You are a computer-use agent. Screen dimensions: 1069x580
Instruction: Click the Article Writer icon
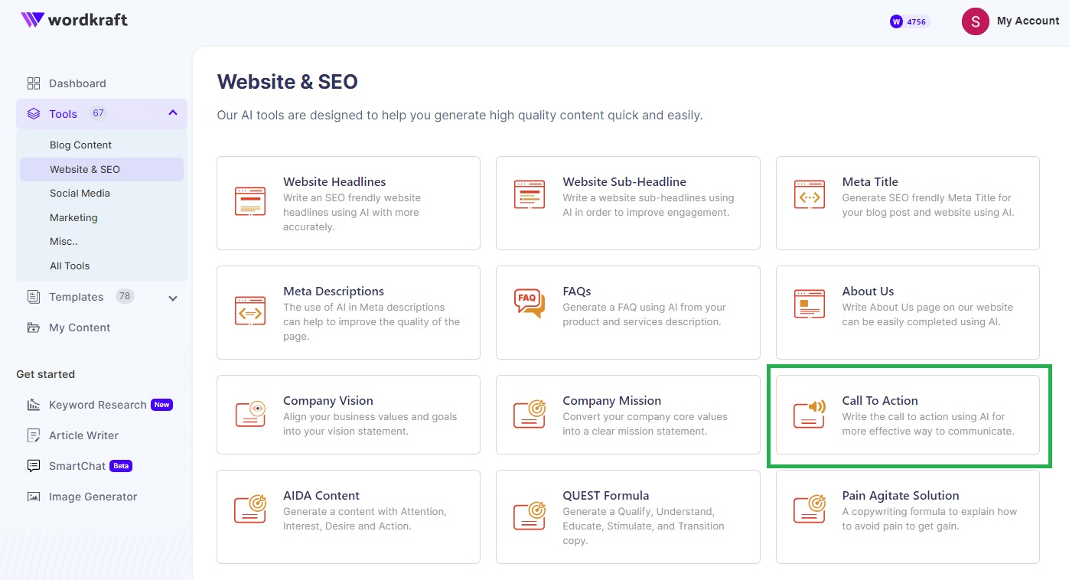click(x=34, y=435)
